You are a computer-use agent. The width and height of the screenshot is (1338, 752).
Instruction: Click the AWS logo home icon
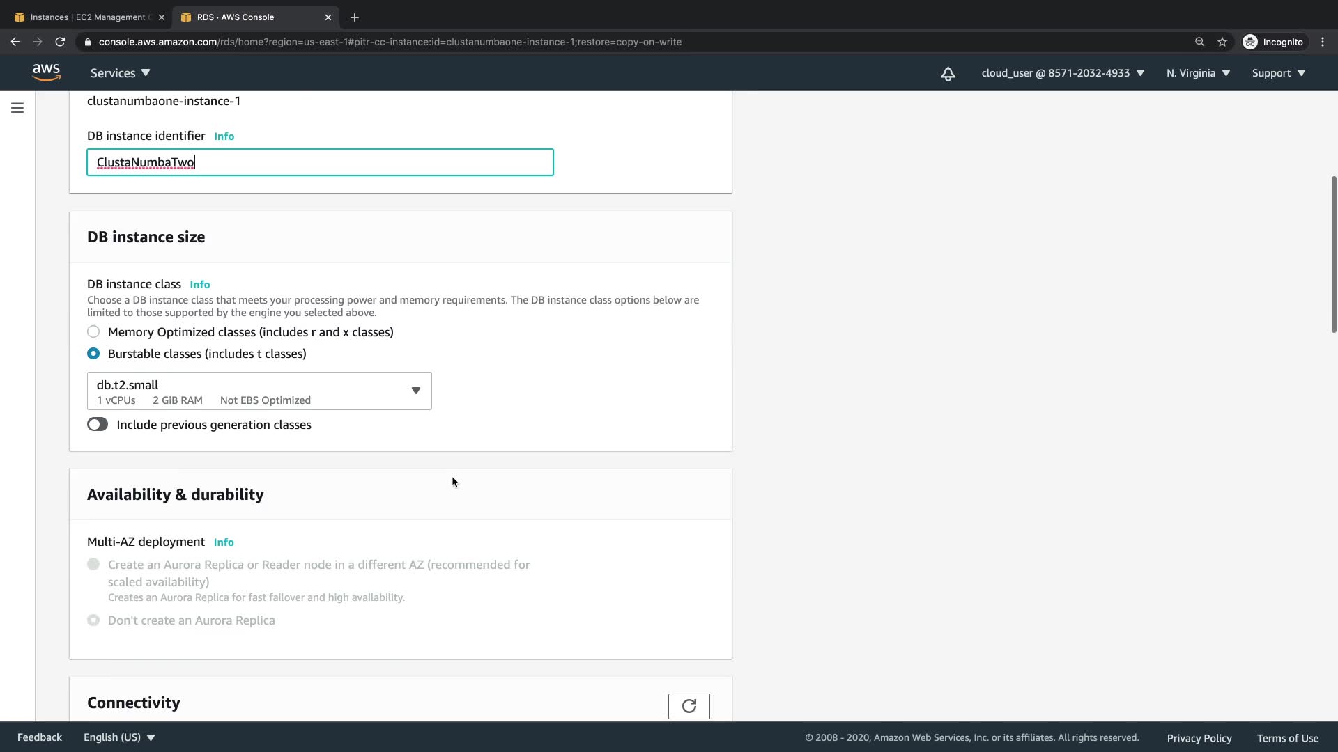point(46,72)
